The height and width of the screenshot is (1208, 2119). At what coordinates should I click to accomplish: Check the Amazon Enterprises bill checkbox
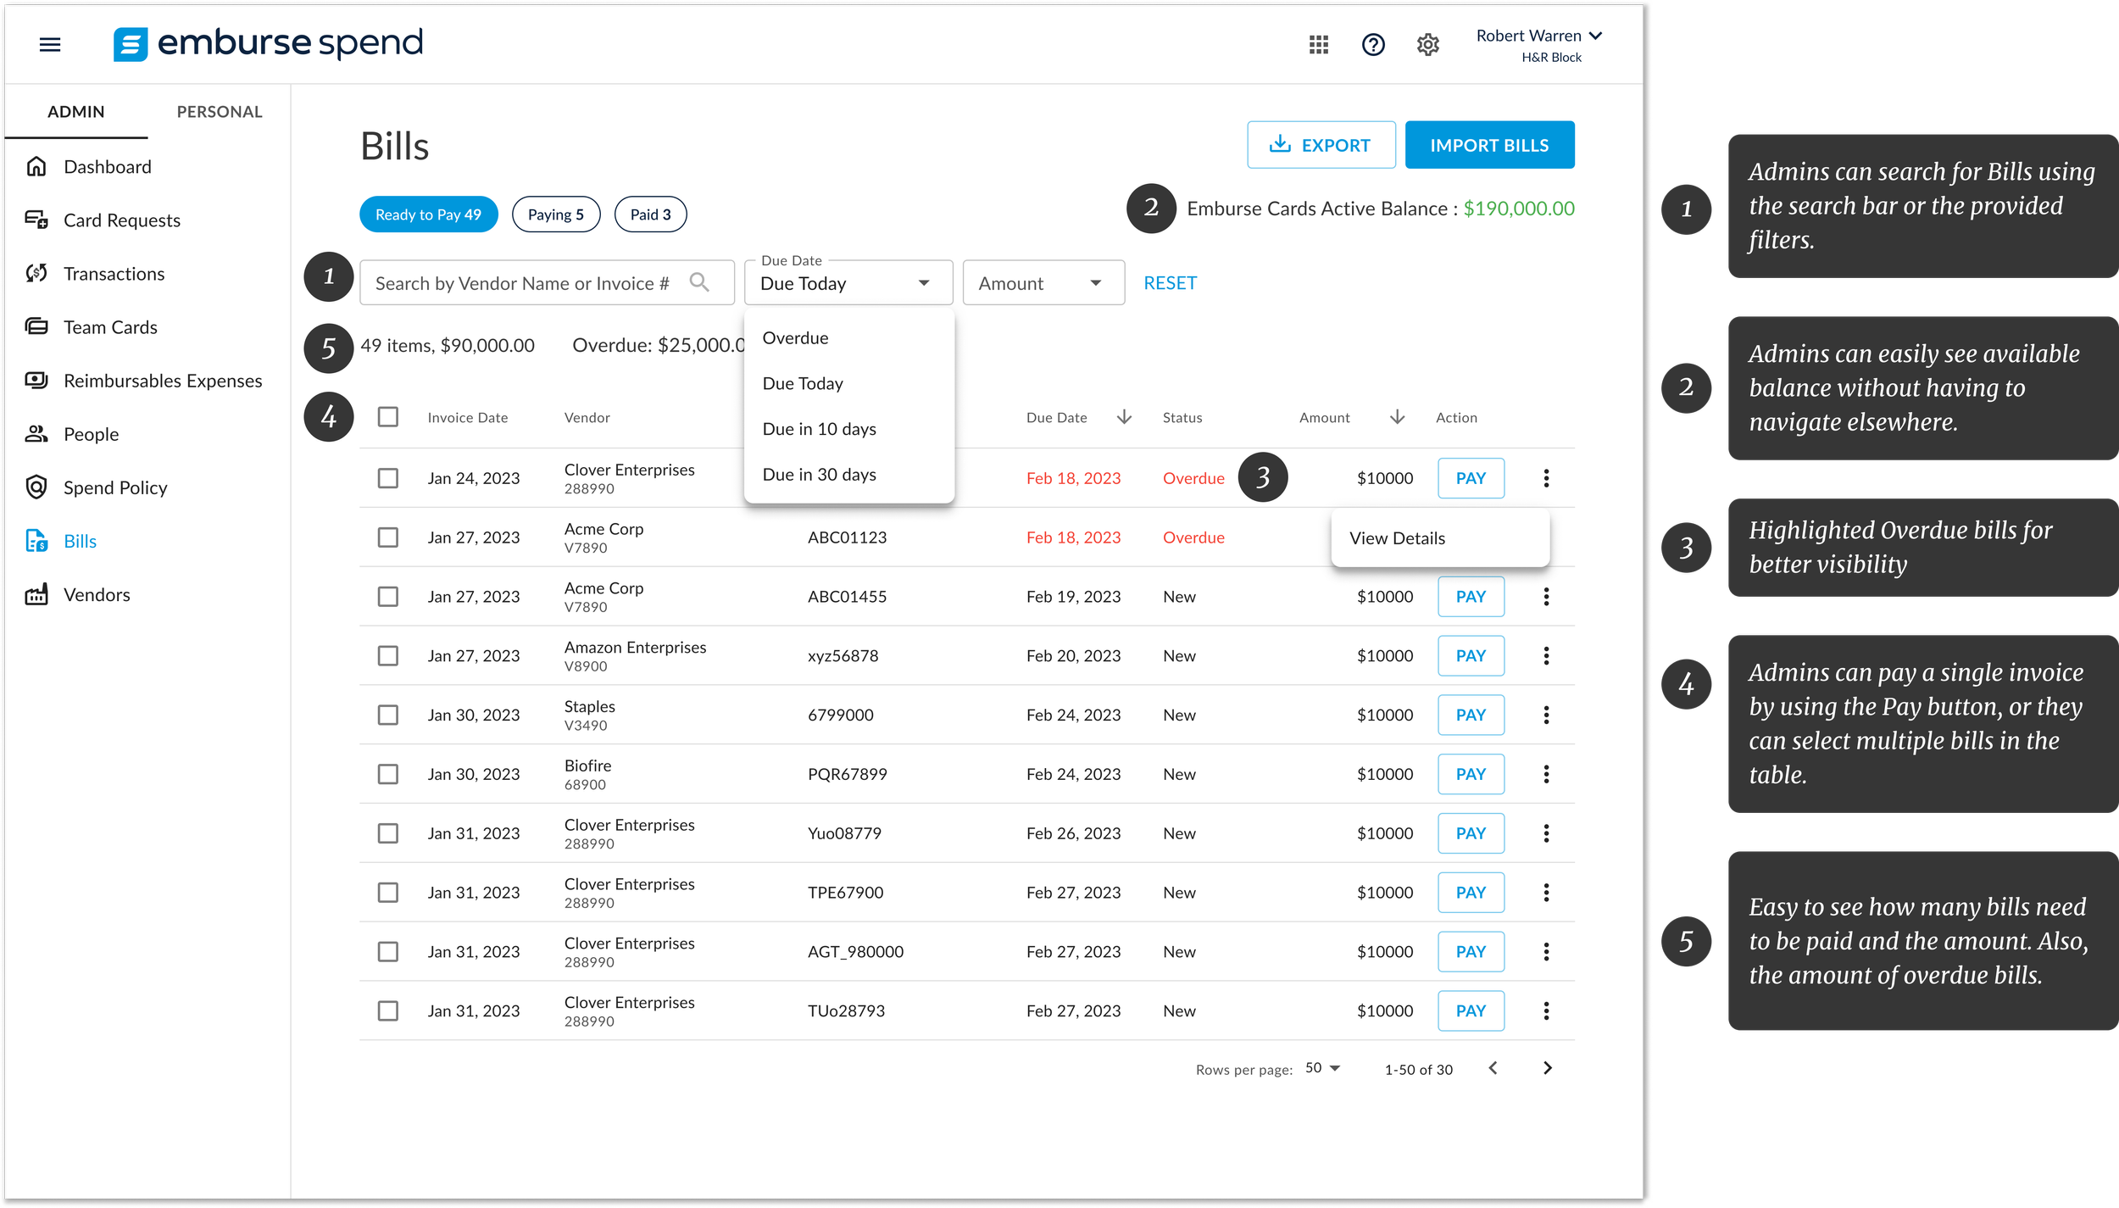pyautogui.click(x=387, y=655)
